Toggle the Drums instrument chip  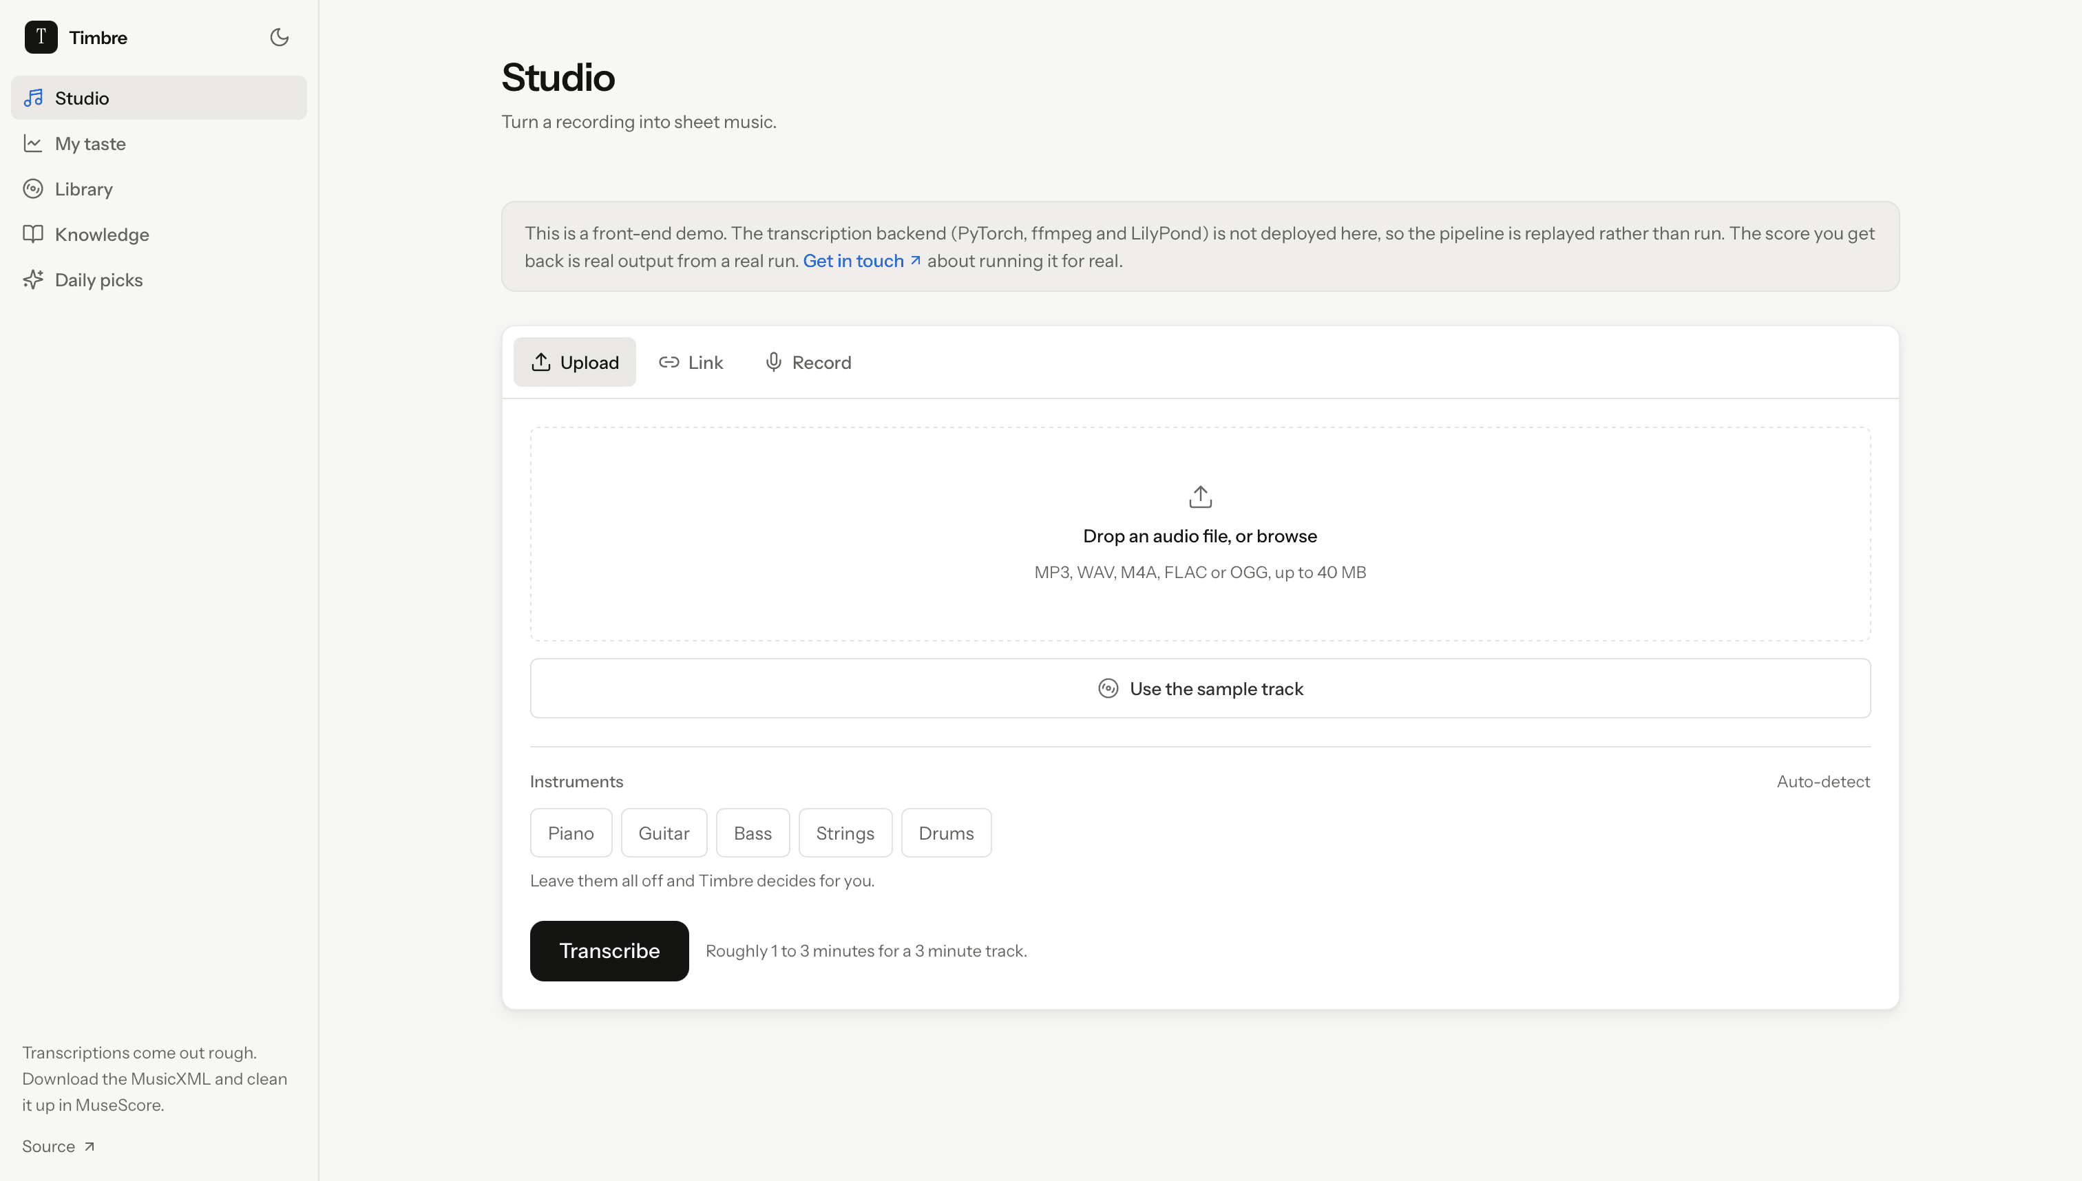click(x=946, y=833)
